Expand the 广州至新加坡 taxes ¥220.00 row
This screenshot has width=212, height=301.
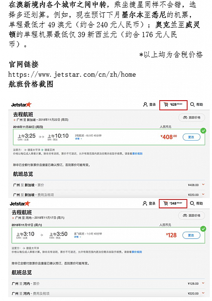109,195
